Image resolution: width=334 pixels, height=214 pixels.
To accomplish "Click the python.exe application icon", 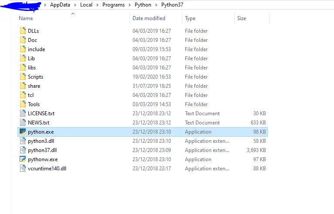I will pos(23,131).
